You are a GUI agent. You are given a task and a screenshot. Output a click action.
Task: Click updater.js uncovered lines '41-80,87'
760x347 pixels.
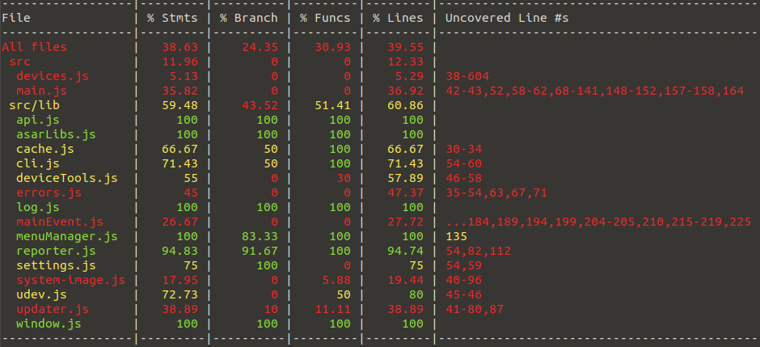pos(474,309)
